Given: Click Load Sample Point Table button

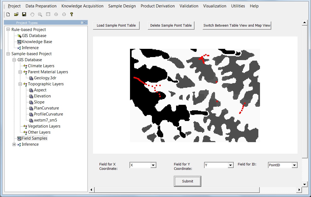Looking at the screenshot, I should pyautogui.click(x=116, y=26).
